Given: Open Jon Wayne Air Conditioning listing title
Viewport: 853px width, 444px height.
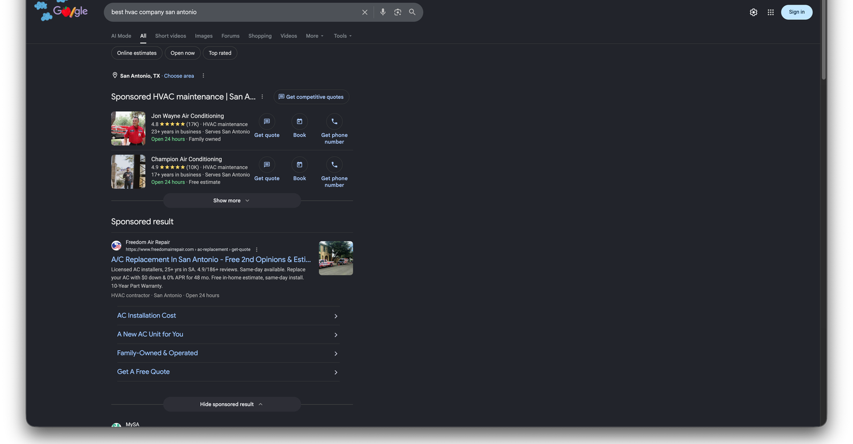Looking at the screenshot, I should [188, 116].
